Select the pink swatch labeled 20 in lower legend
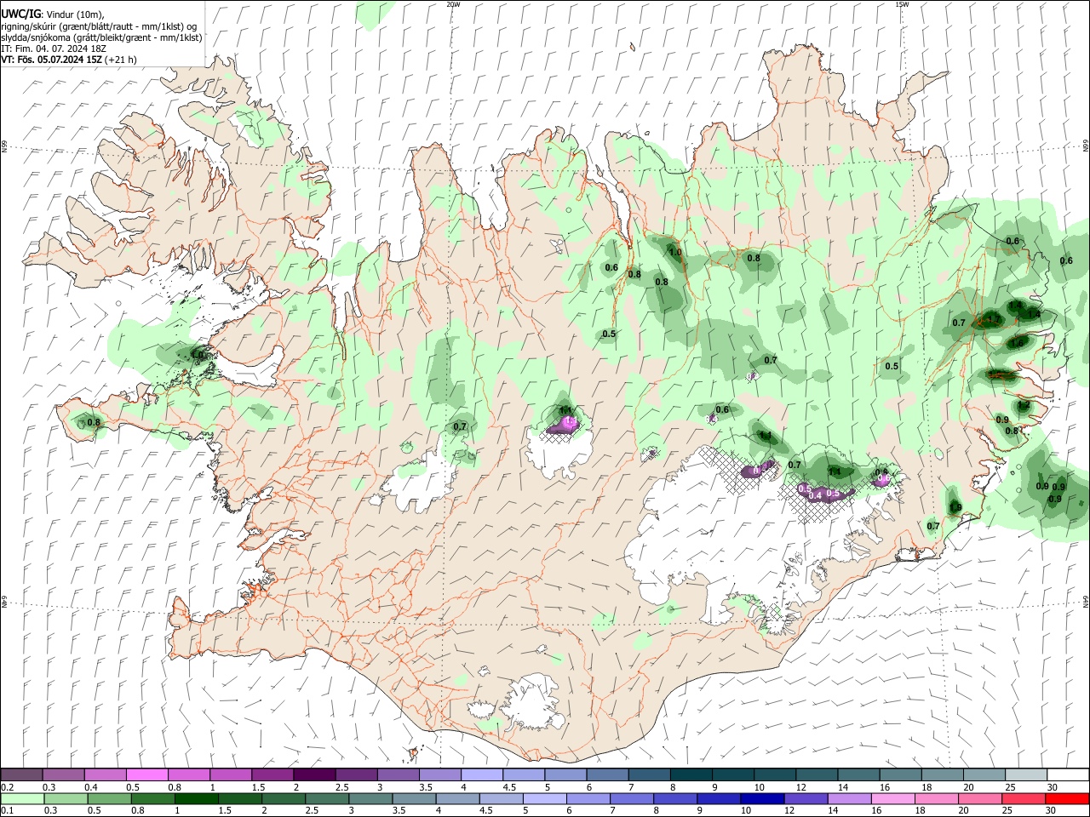The image size is (1090, 817). point(979,799)
